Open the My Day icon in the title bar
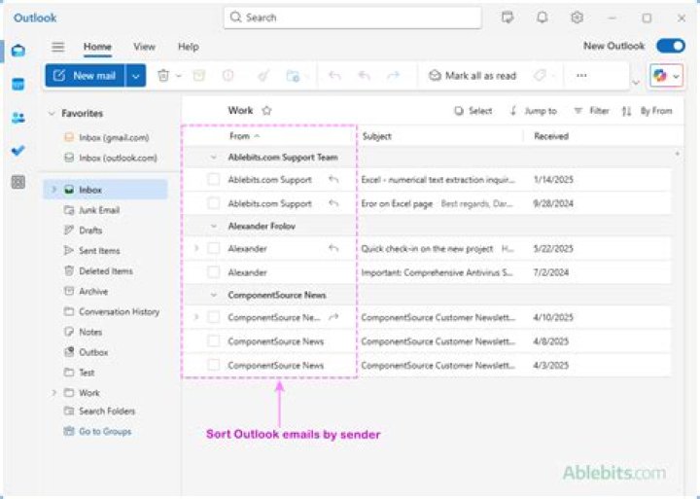The height and width of the screenshot is (499, 700). (x=507, y=18)
